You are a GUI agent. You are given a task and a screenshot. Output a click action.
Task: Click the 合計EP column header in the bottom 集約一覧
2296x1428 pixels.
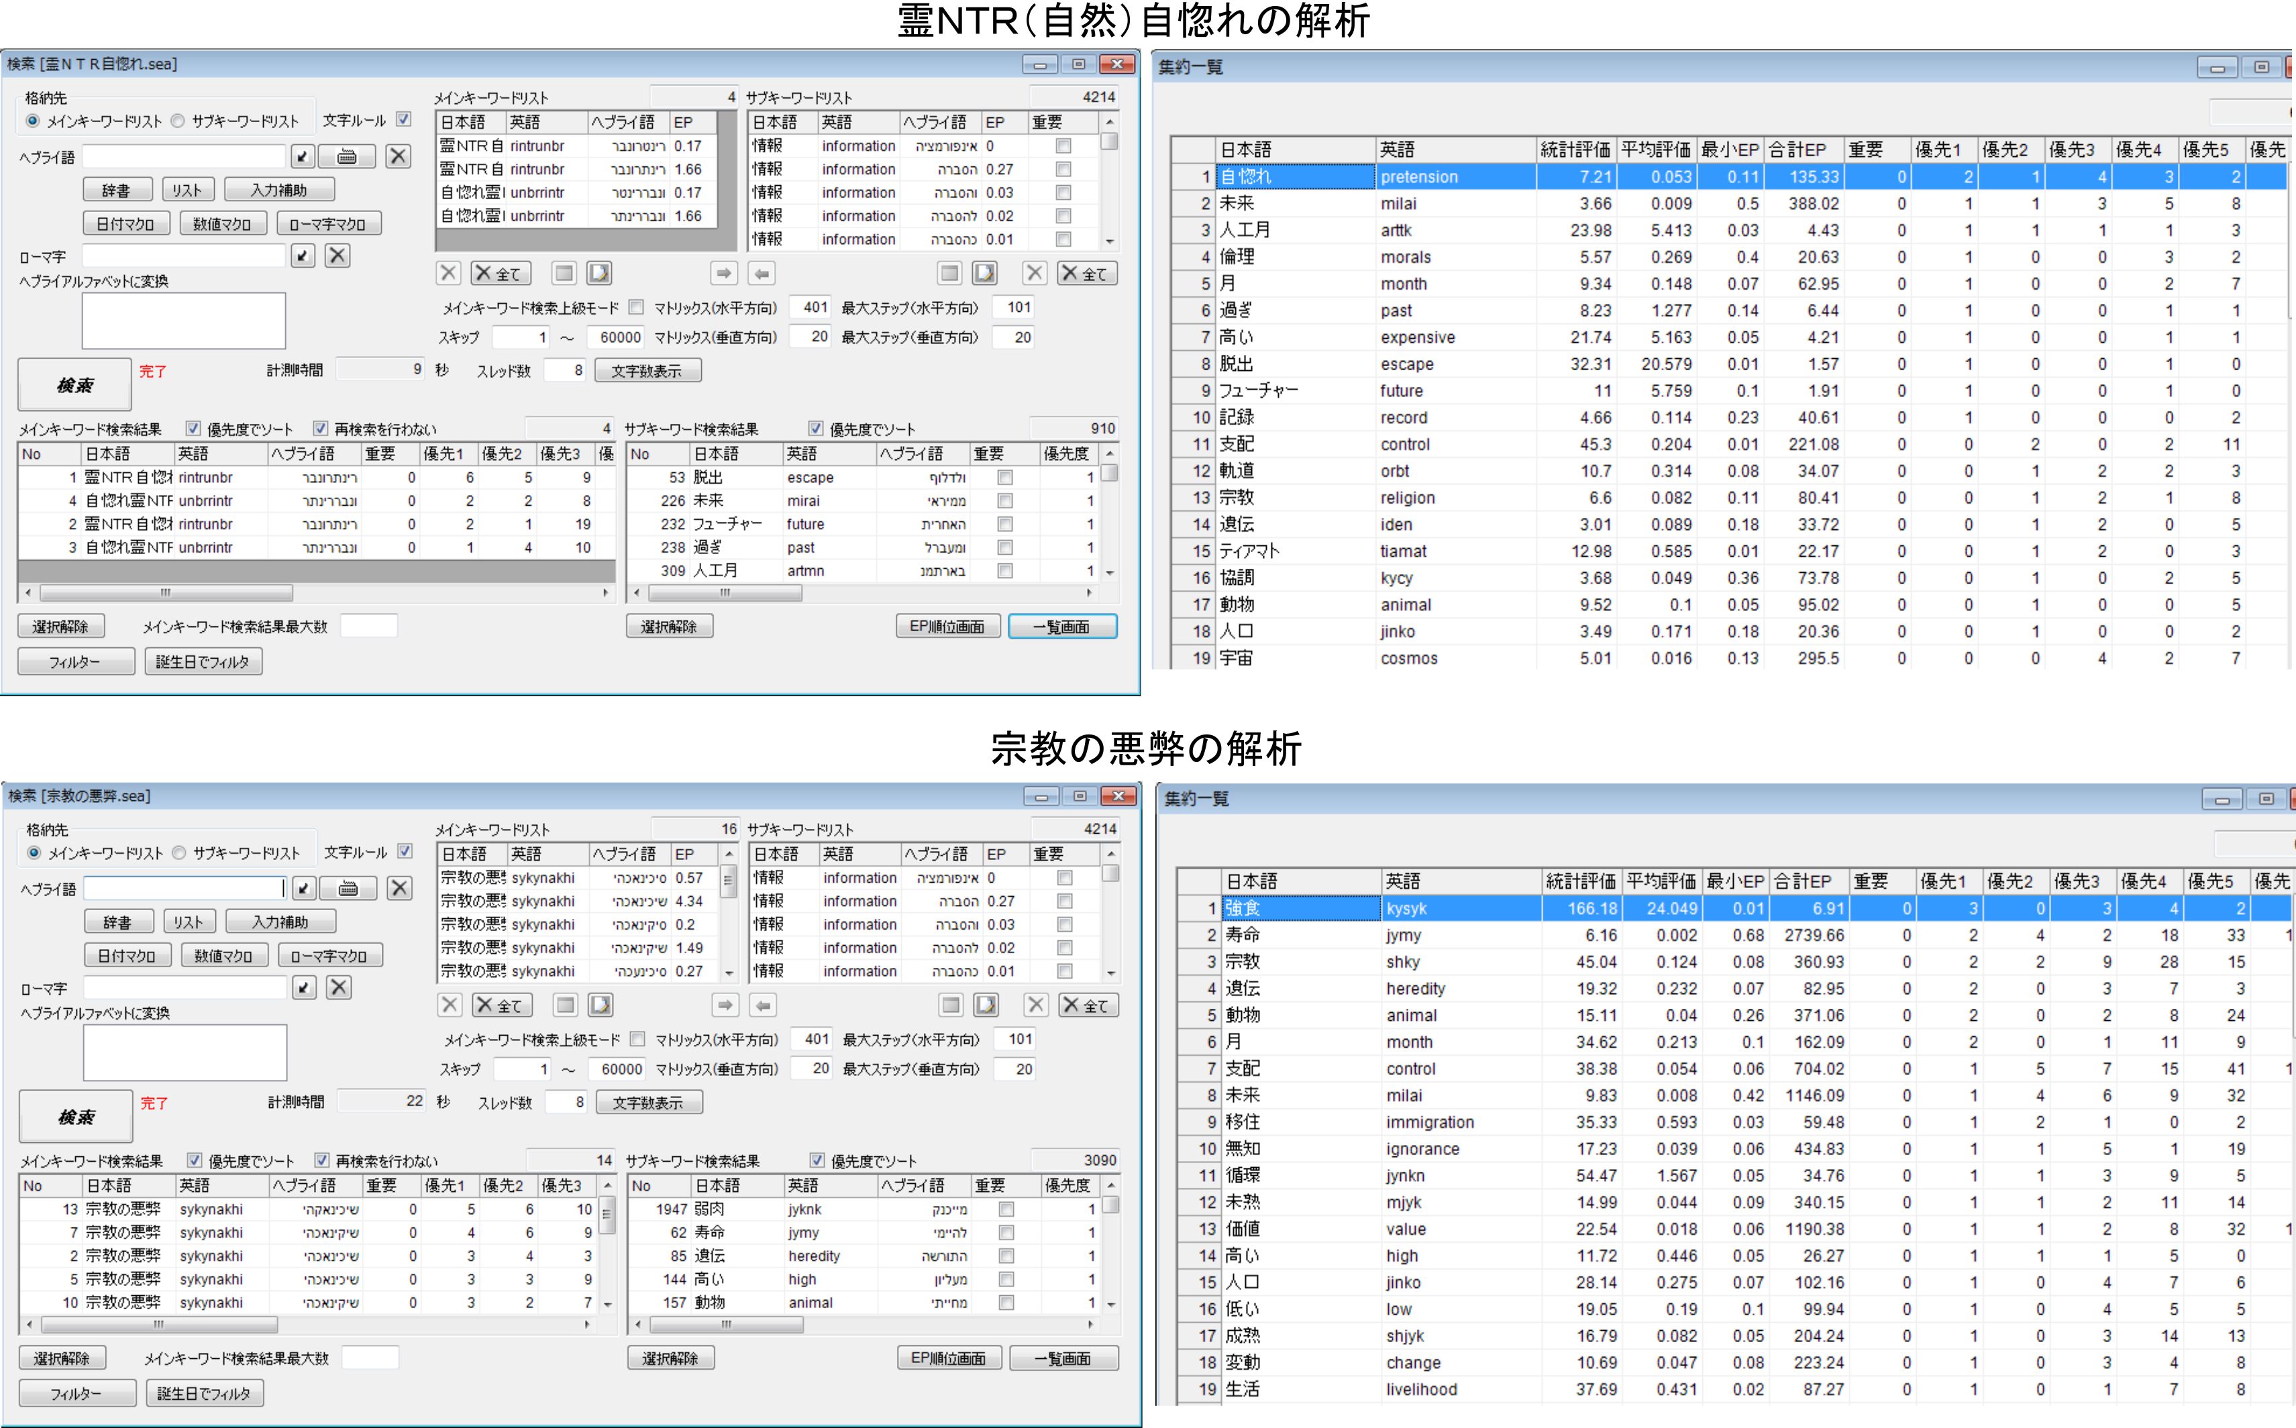1802,881
